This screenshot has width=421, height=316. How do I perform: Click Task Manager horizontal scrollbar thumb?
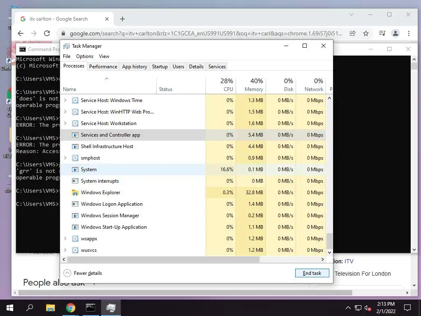pos(164,260)
